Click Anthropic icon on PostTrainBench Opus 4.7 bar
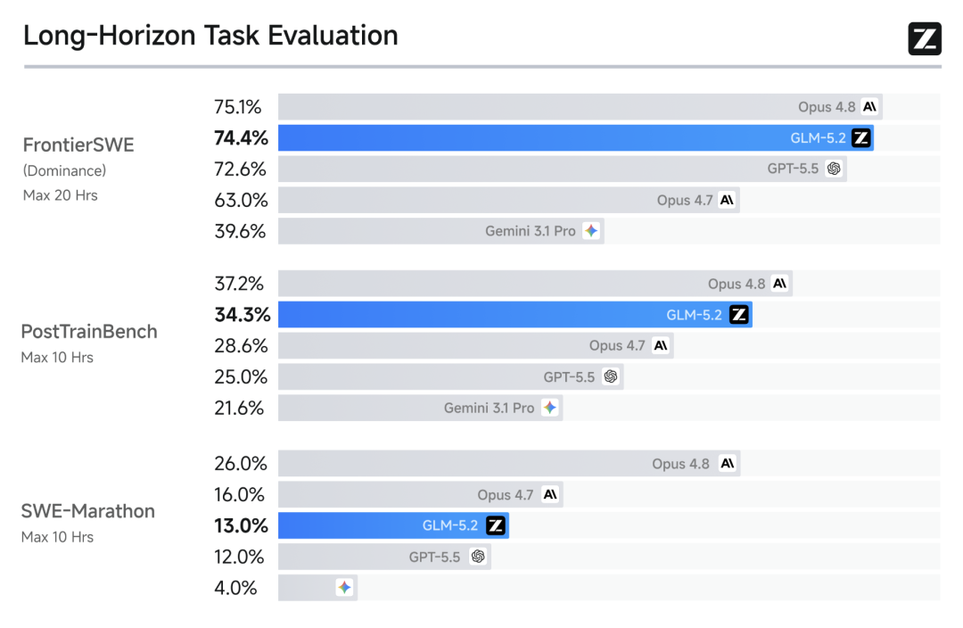 pos(660,345)
